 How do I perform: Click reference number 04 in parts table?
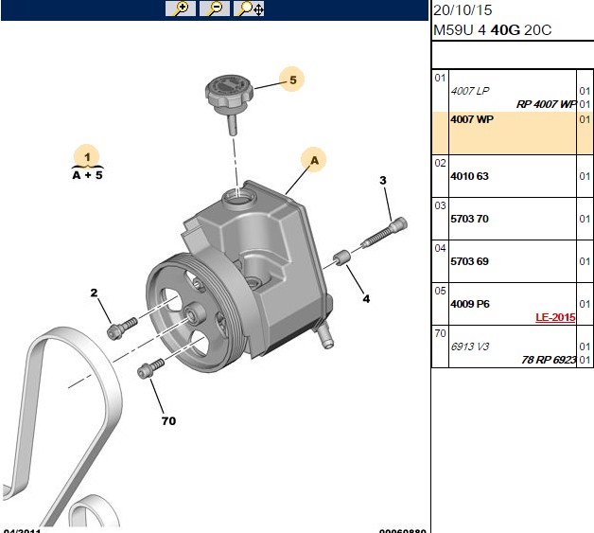[440, 248]
